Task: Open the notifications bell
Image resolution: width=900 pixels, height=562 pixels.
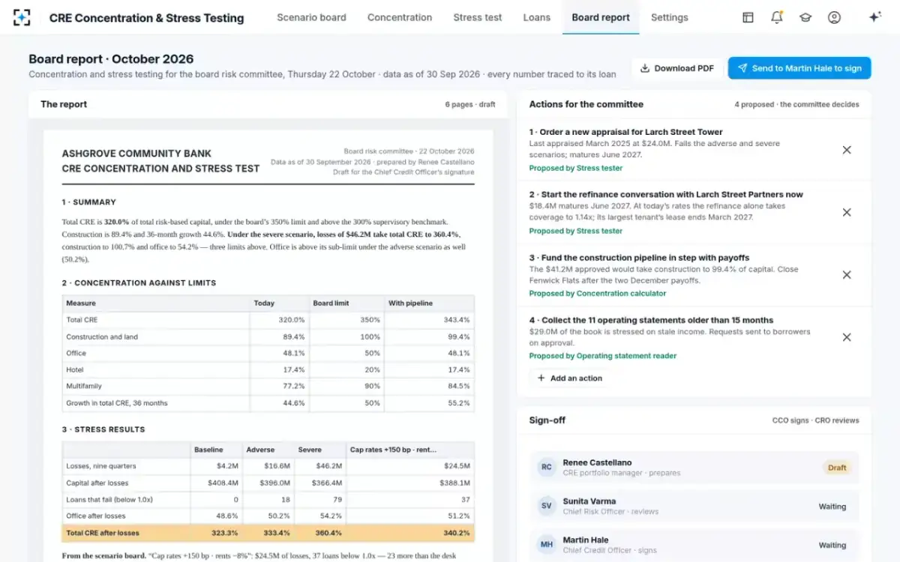Action: pyautogui.click(x=777, y=17)
